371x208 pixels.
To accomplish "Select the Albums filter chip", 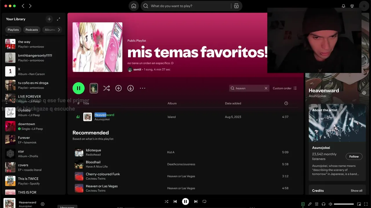I will point(50,30).
